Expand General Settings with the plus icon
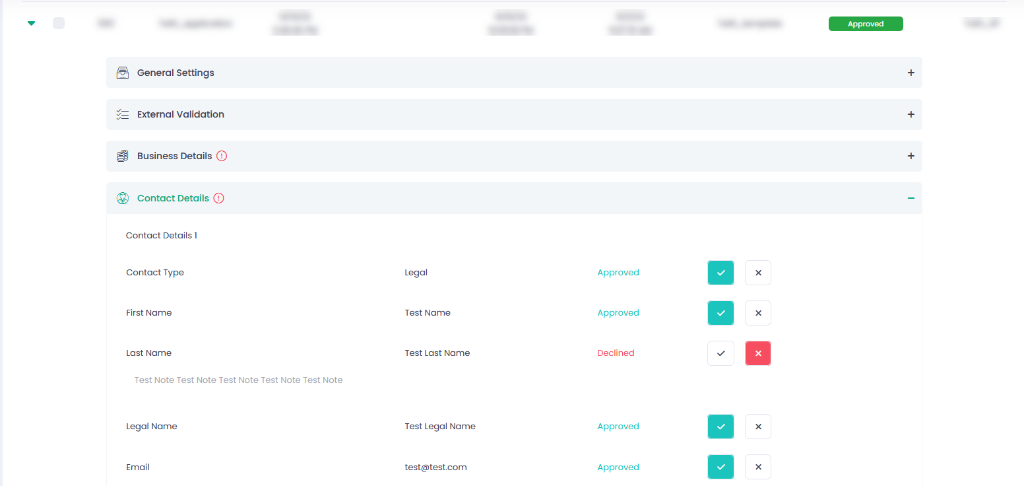 [x=911, y=73]
